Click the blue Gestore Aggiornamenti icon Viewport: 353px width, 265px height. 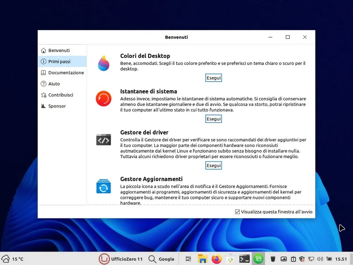coord(103,186)
